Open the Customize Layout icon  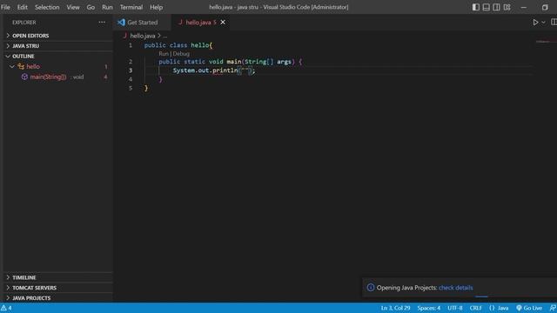(x=507, y=7)
